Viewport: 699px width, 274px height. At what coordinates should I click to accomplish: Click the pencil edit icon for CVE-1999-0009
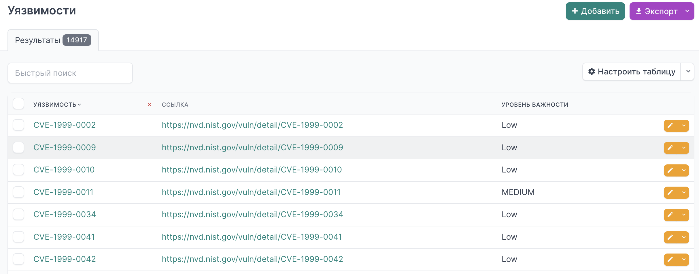click(x=670, y=148)
